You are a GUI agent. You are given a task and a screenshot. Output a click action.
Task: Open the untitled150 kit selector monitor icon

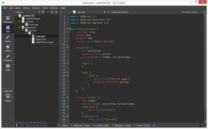click(x=8, y=96)
